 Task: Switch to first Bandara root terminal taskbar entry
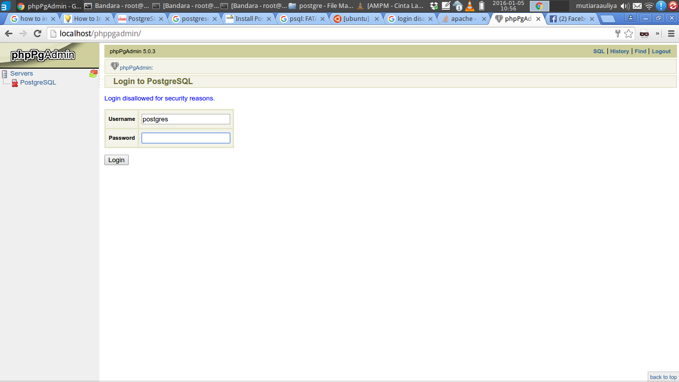pyautogui.click(x=116, y=6)
